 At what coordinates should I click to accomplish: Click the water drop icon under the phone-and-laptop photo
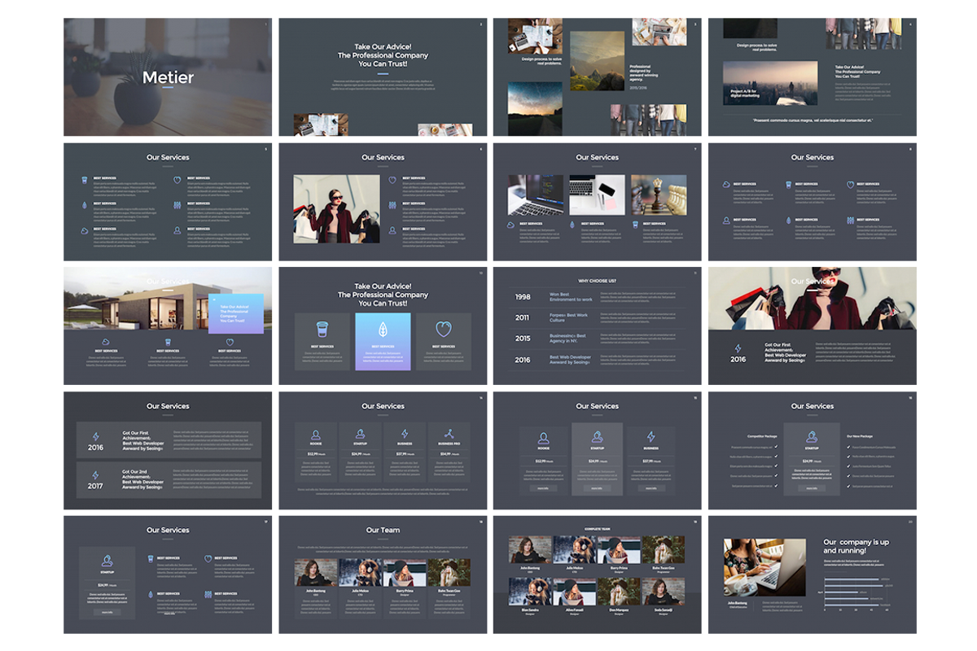pyautogui.click(x=572, y=225)
